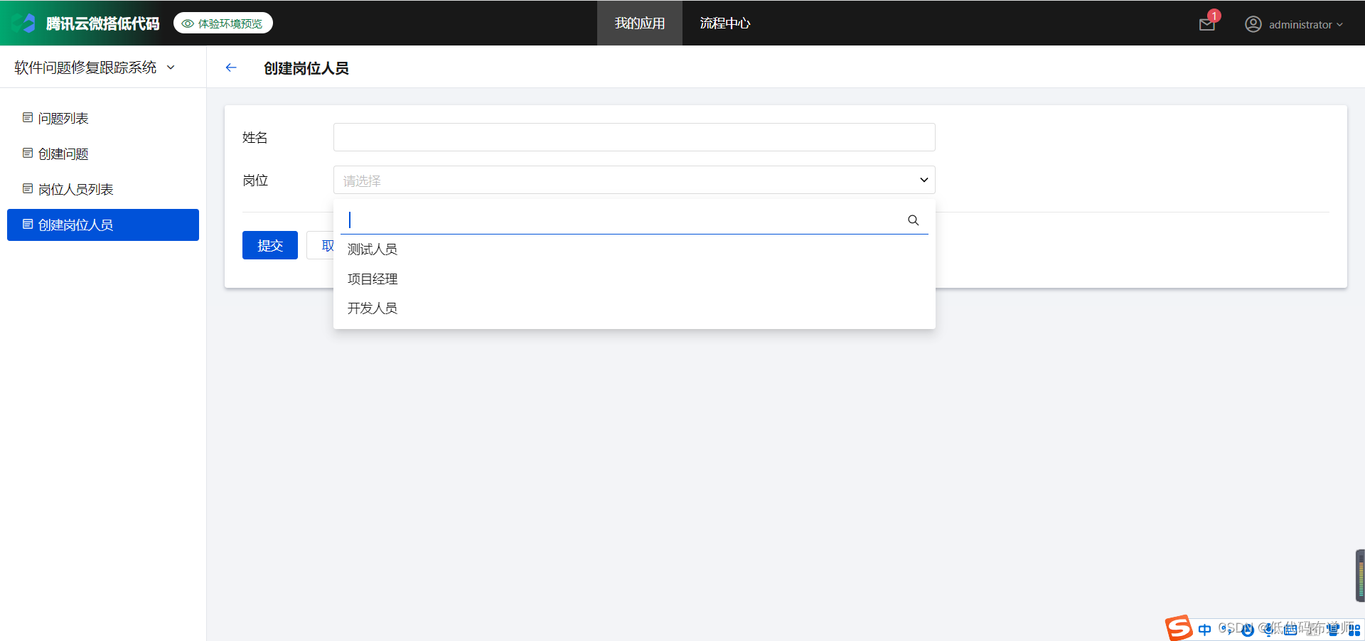Choose 测试人员 option
The image size is (1365, 641).
pos(634,249)
